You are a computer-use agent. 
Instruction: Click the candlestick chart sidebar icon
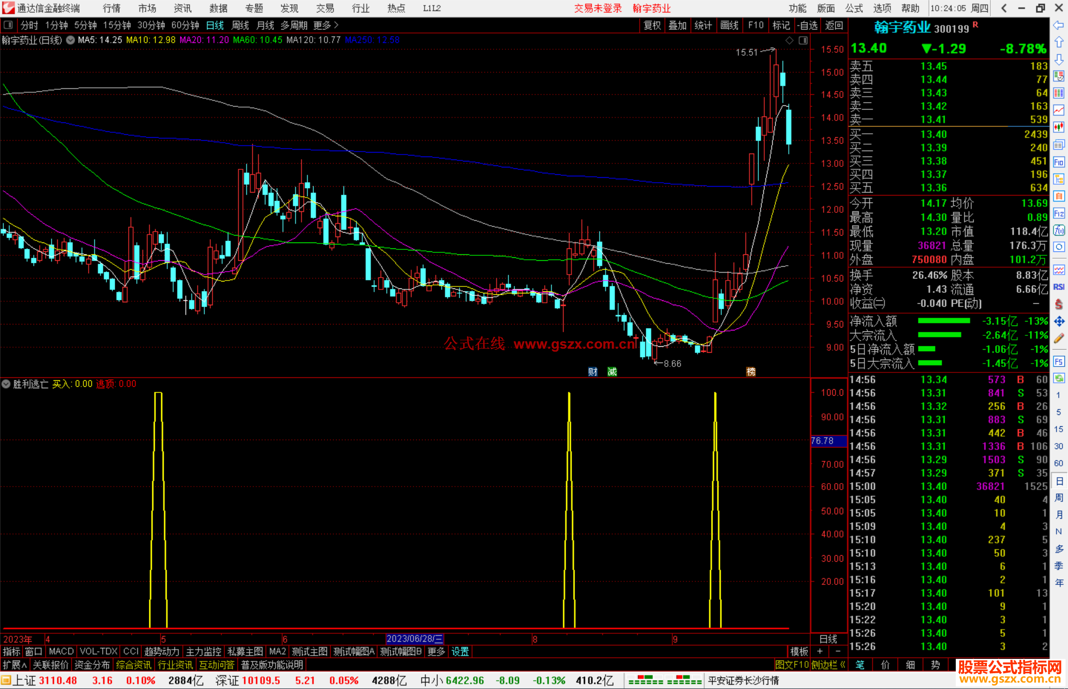(x=1059, y=127)
